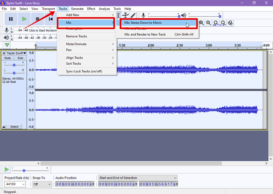Screen dimensions: 273x194
Task: Select the Draw (pencil) tool
Action: (133, 16)
